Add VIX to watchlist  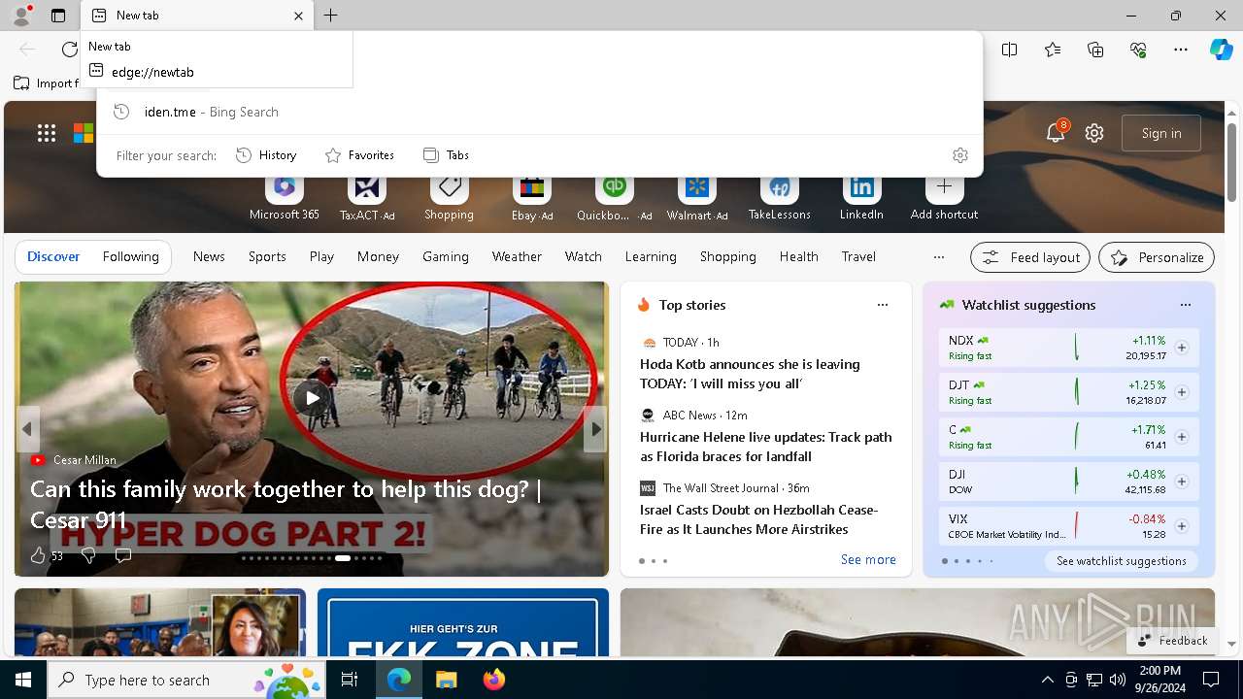tap(1182, 526)
